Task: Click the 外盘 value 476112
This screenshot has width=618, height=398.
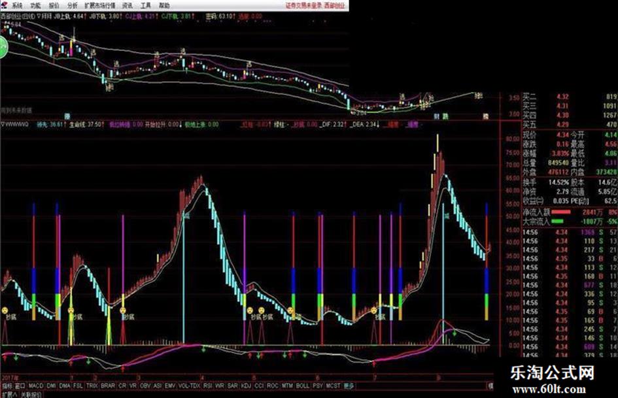Action: click(558, 172)
